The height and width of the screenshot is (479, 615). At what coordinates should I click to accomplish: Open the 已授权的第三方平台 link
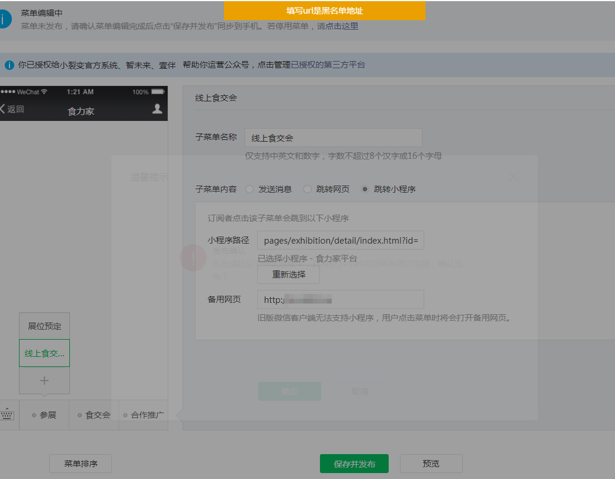pyautogui.click(x=328, y=65)
